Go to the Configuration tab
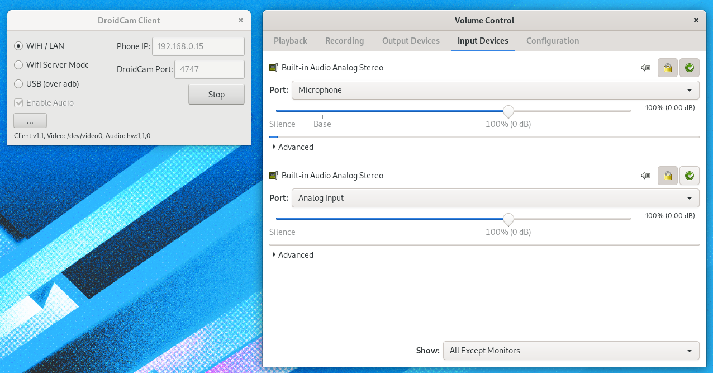Image resolution: width=713 pixels, height=373 pixels. (x=553, y=41)
